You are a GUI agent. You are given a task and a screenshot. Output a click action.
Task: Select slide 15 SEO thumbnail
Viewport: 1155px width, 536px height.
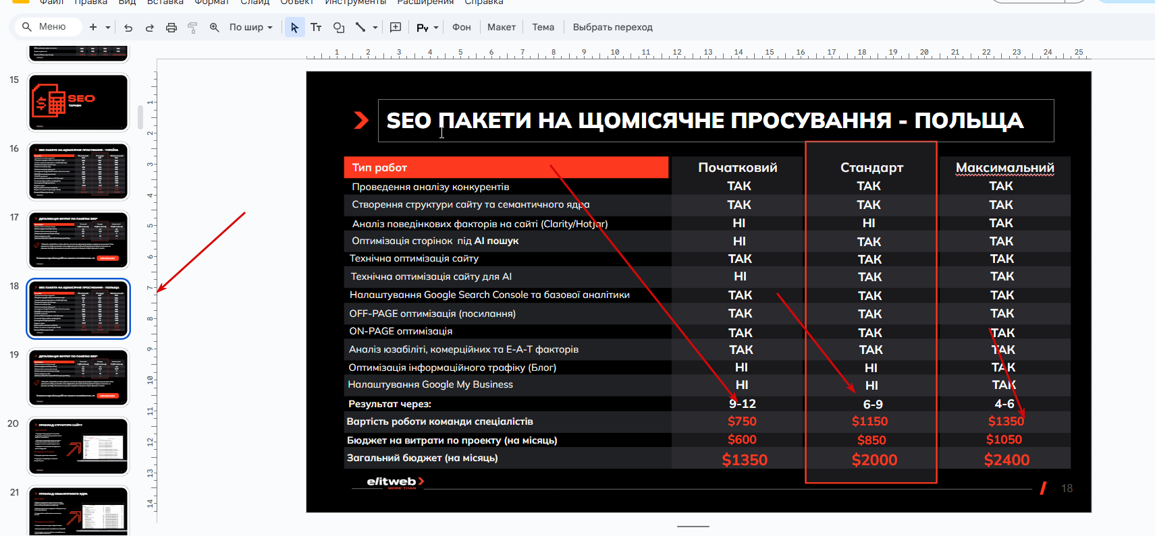click(x=78, y=102)
